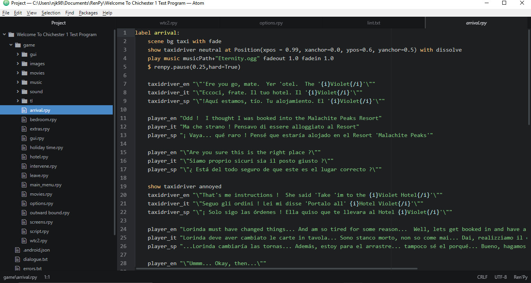This screenshot has height=283, width=531.
Task: Click the file icon beside gui.rpy
Action: point(24,138)
